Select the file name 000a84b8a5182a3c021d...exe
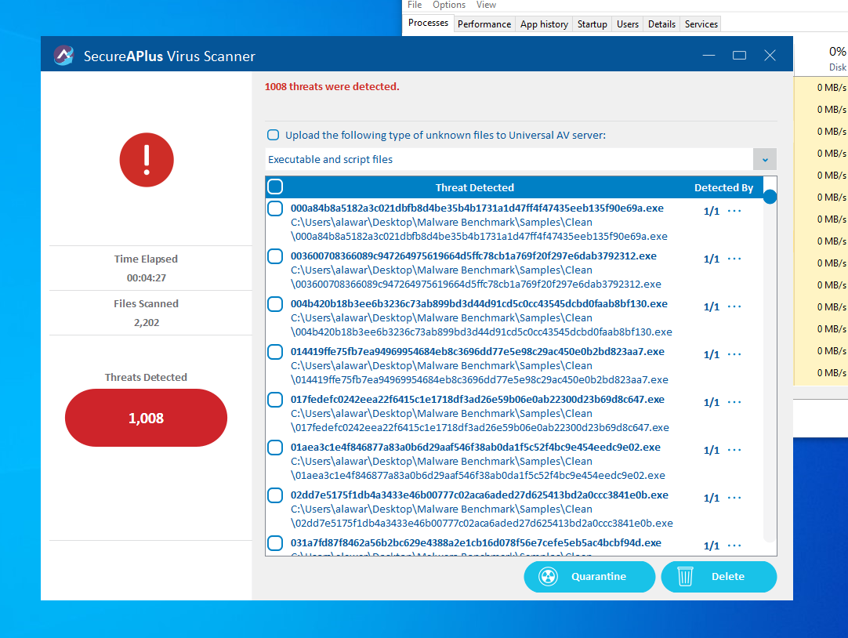The image size is (848, 638). [477, 208]
